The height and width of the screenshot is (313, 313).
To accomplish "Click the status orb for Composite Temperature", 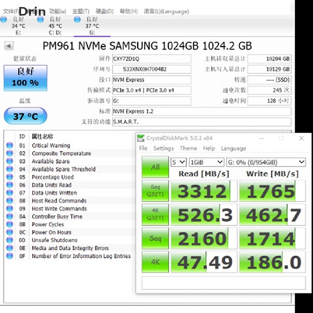I will click(x=9, y=153).
